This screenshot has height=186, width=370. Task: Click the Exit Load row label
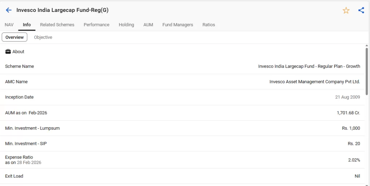(x=14, y=176)
